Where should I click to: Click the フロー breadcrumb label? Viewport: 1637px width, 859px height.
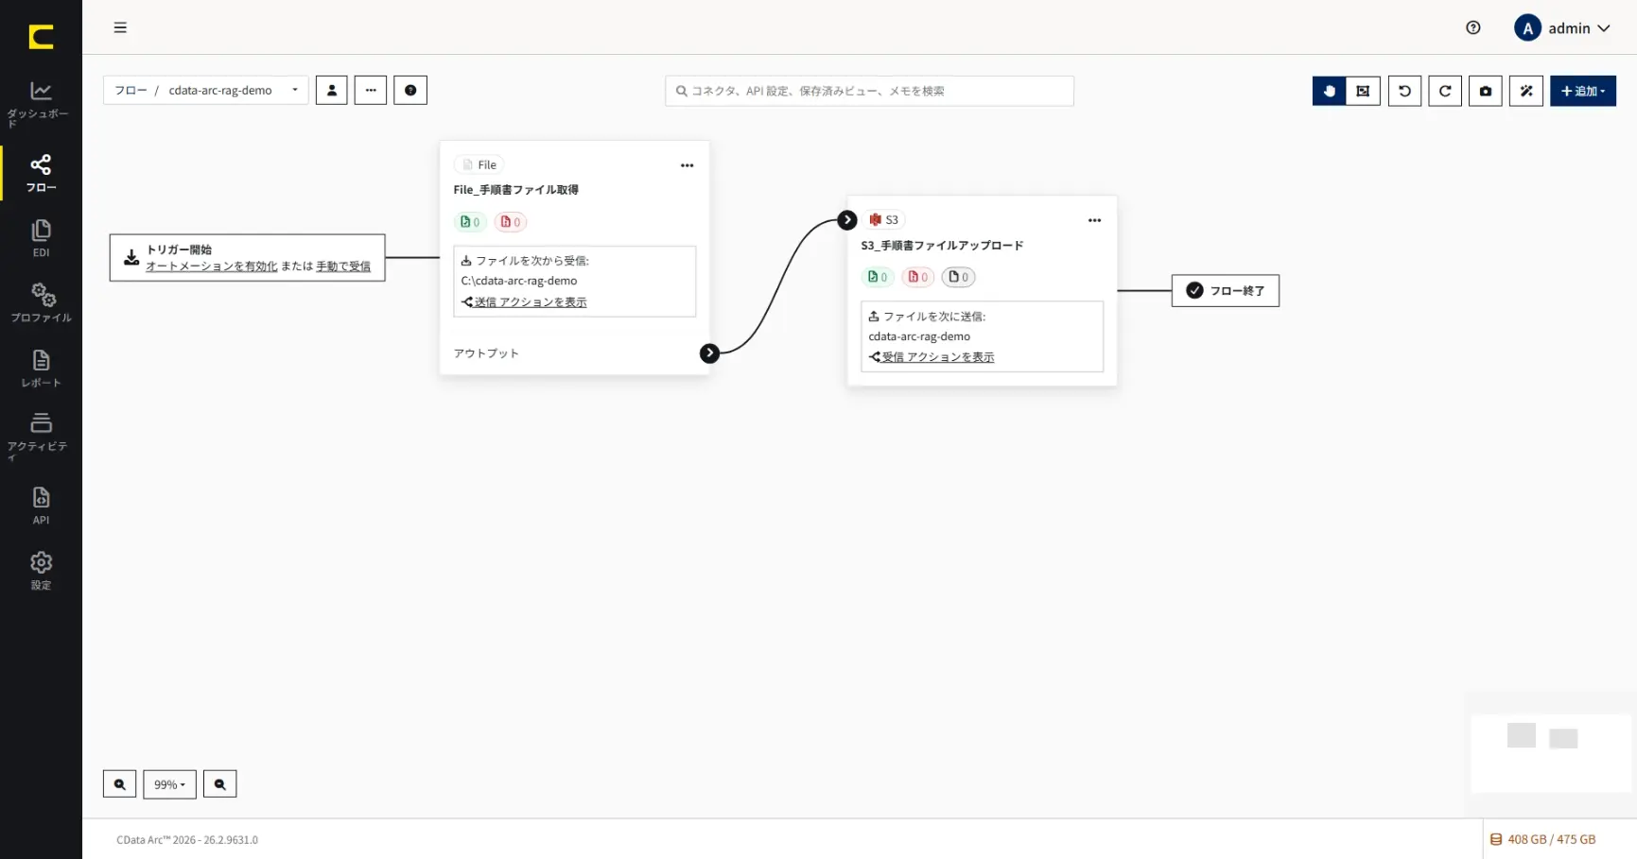pyautogui.click(x=131, y=91)
